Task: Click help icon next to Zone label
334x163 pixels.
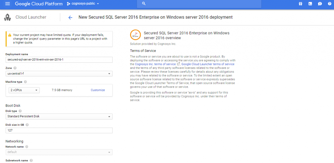Action: click(x=15, y=68)
